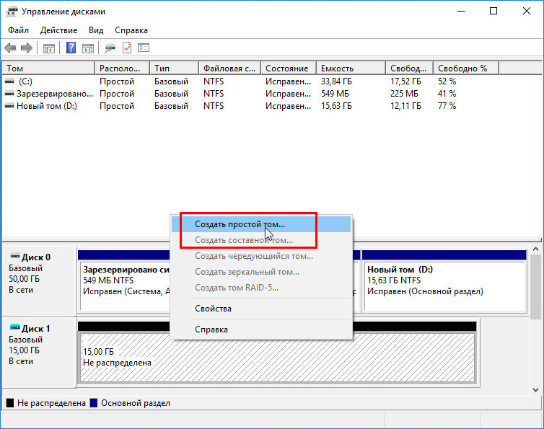Click the 549 МБ capacity cell
The image size is (544, 429).
click(x=335, y=94)
